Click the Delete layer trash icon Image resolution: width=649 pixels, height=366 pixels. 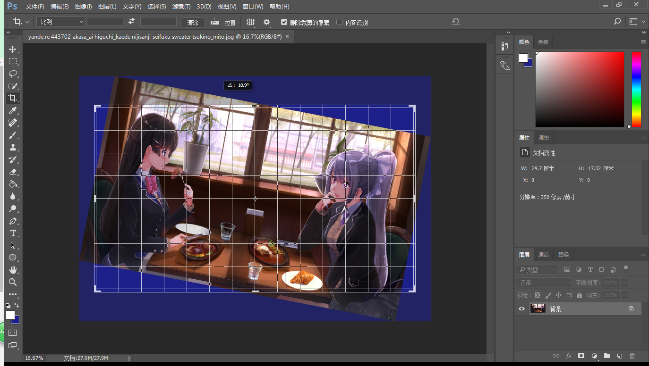point(632,356)
